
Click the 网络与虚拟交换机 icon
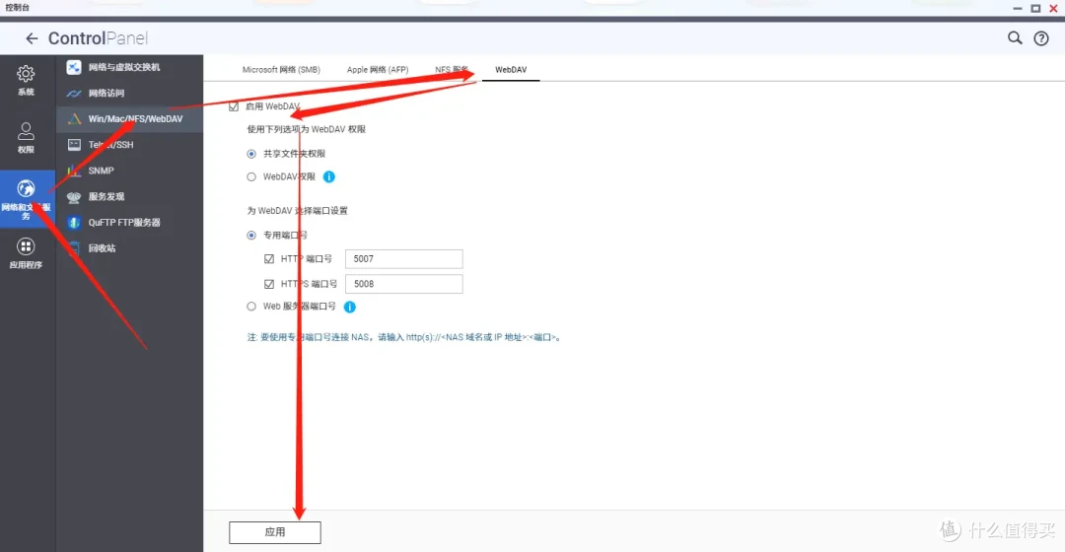pos(74,67)
